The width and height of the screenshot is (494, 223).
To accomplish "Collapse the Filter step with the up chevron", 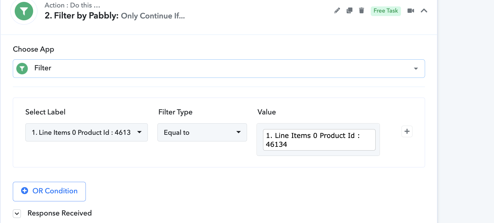I will (x=424, y=11).
